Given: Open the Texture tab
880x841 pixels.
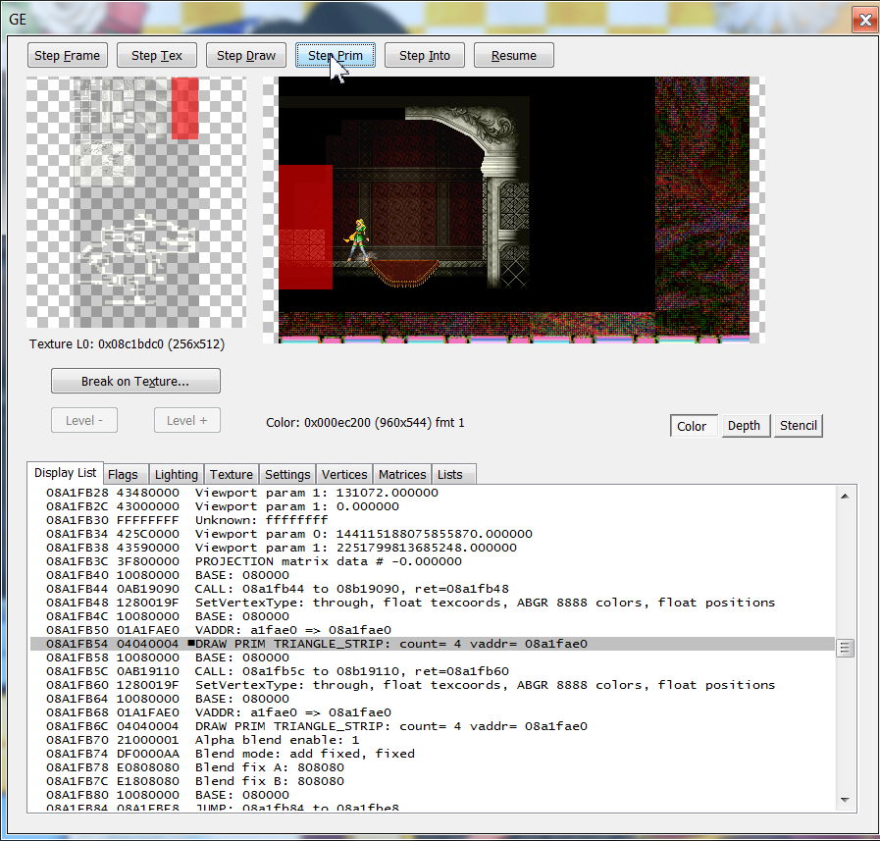Looking at the screenshot, I should click(232, 475).
